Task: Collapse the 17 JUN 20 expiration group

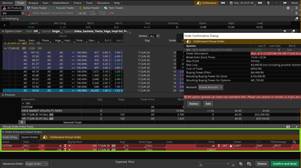Action: [x=5, y=48]
